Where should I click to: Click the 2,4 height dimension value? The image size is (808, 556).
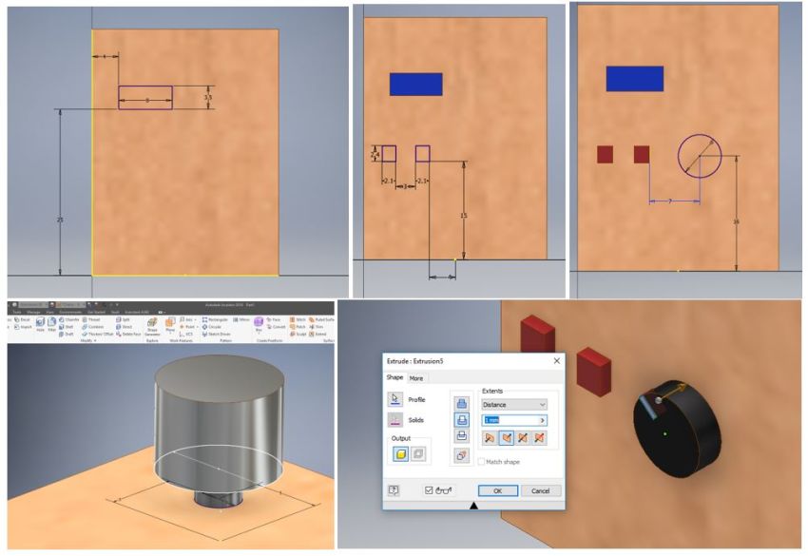pos(375,154)
